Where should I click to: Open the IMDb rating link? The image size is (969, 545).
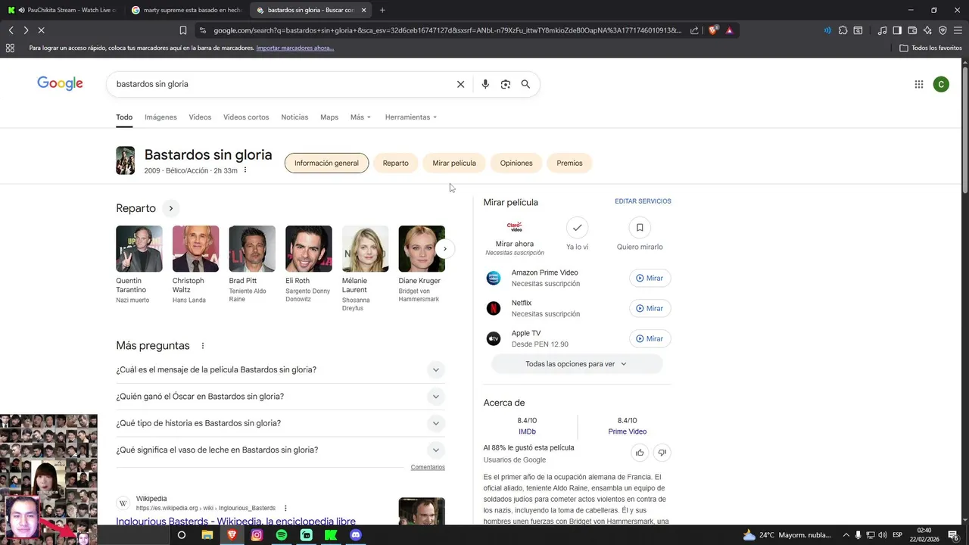527,431
